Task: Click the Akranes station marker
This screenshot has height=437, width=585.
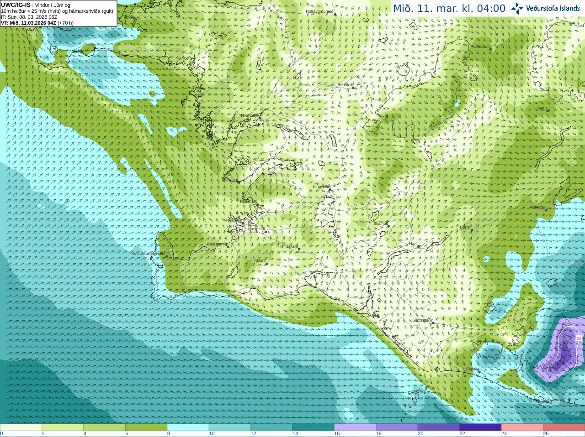Action: click(239, 182)
